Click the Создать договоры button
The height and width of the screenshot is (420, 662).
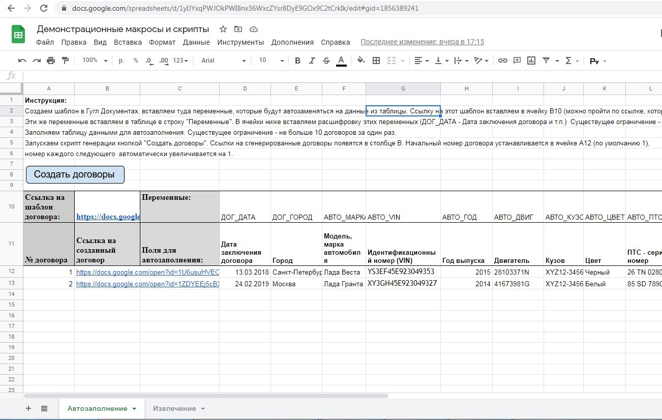coord(75,174)
